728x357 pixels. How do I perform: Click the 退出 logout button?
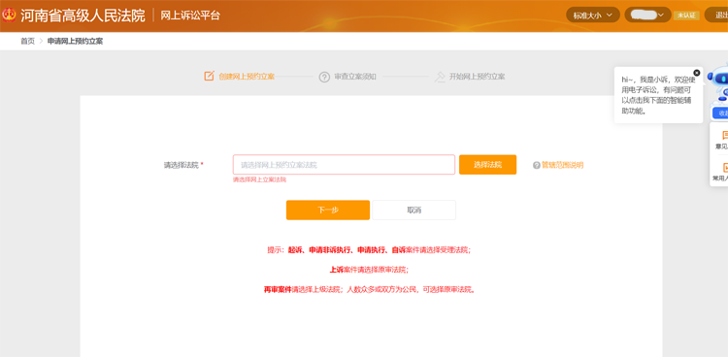pyautogui.click(x=717, y=16)
